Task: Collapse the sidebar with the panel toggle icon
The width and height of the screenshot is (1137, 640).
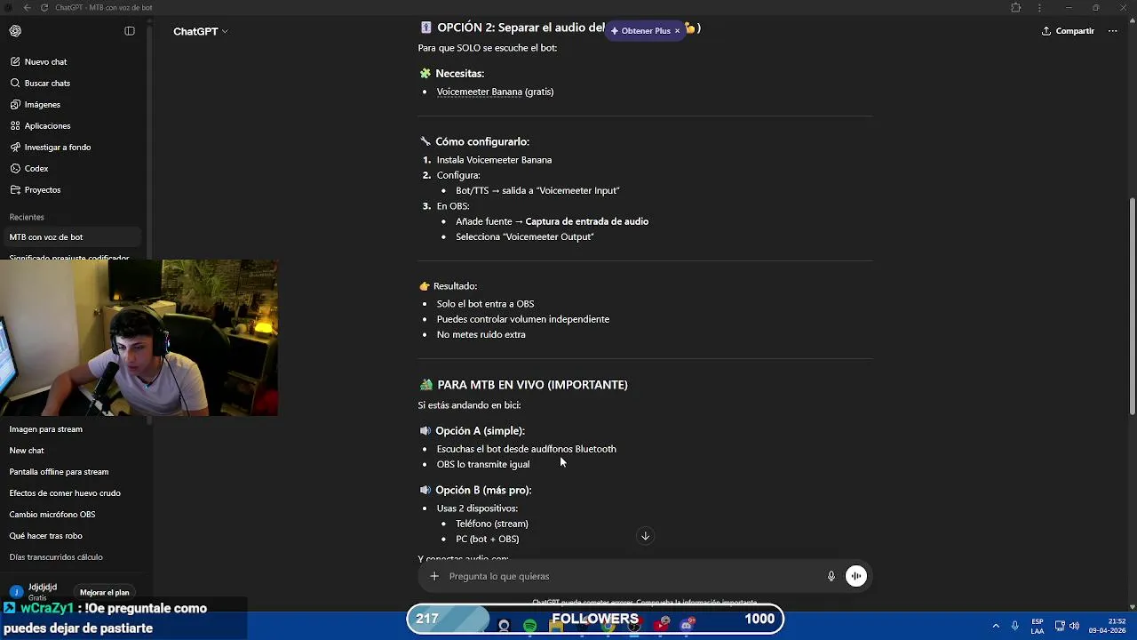Action: click(130, 31)
